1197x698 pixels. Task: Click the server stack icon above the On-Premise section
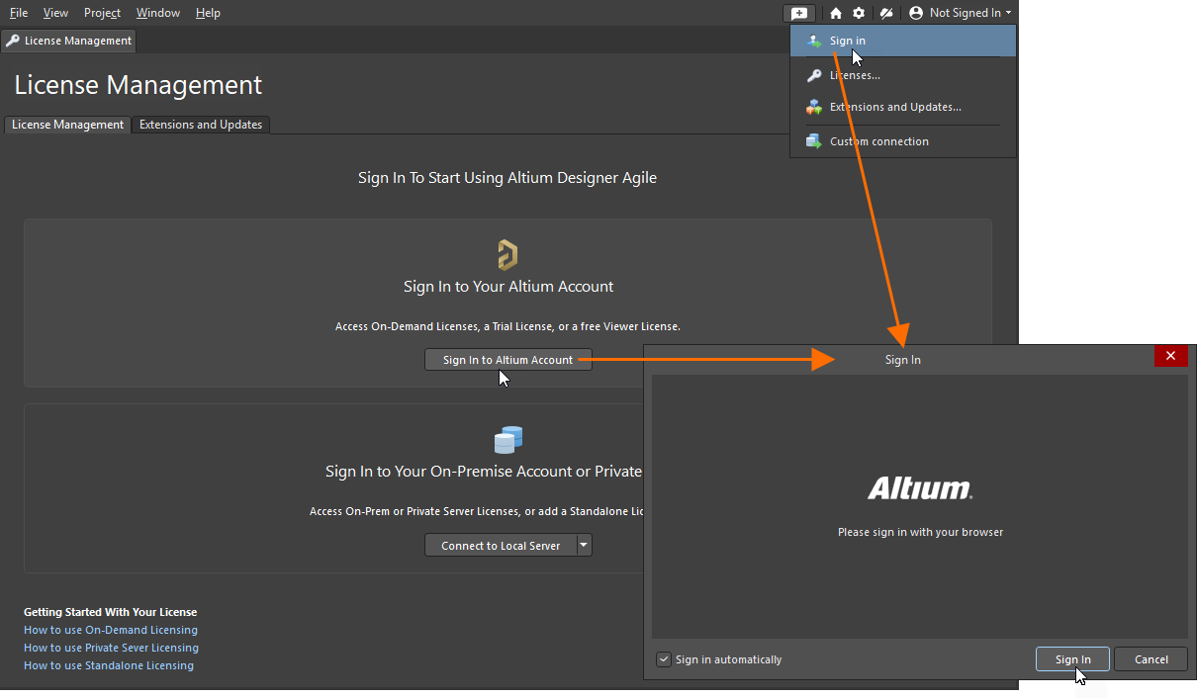pos(507,439)
